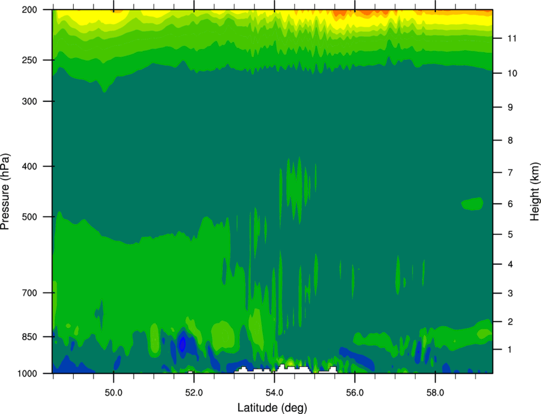
Task: Click the 50.0 latitude tick label
Action: pos(113,393)
